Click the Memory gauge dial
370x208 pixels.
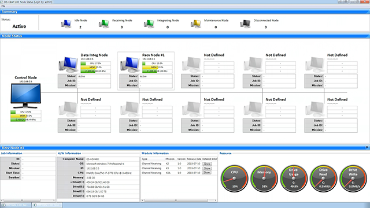pos(264,179)
